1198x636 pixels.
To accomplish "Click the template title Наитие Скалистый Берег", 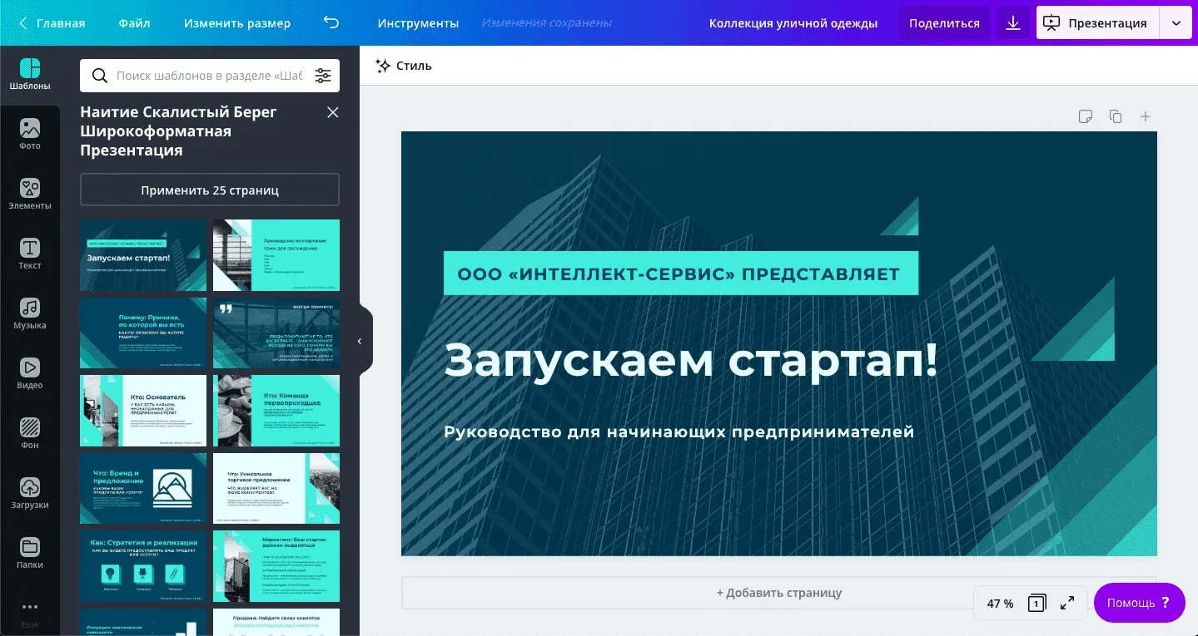I will 178,131.
